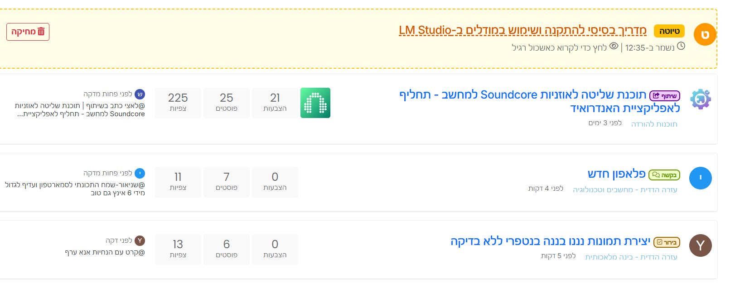Select the green "בקשה" tag
This screenshot has width=740, height=283.
point(664,175)
